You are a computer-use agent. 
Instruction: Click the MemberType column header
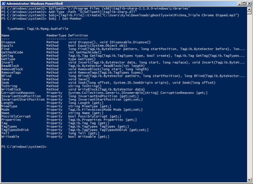[x=56, y=36]
